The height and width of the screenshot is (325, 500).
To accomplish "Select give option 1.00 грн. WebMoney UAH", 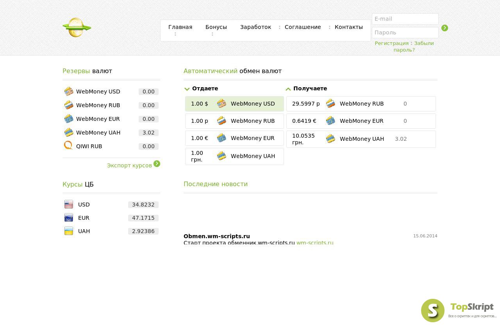I will 234,156.
